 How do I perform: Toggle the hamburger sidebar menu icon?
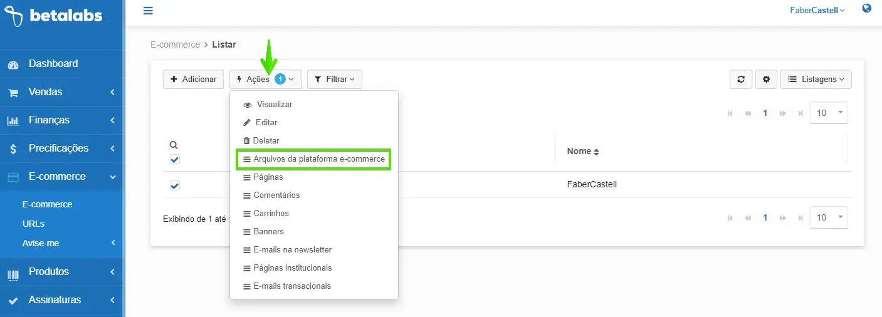pos(148,11)
